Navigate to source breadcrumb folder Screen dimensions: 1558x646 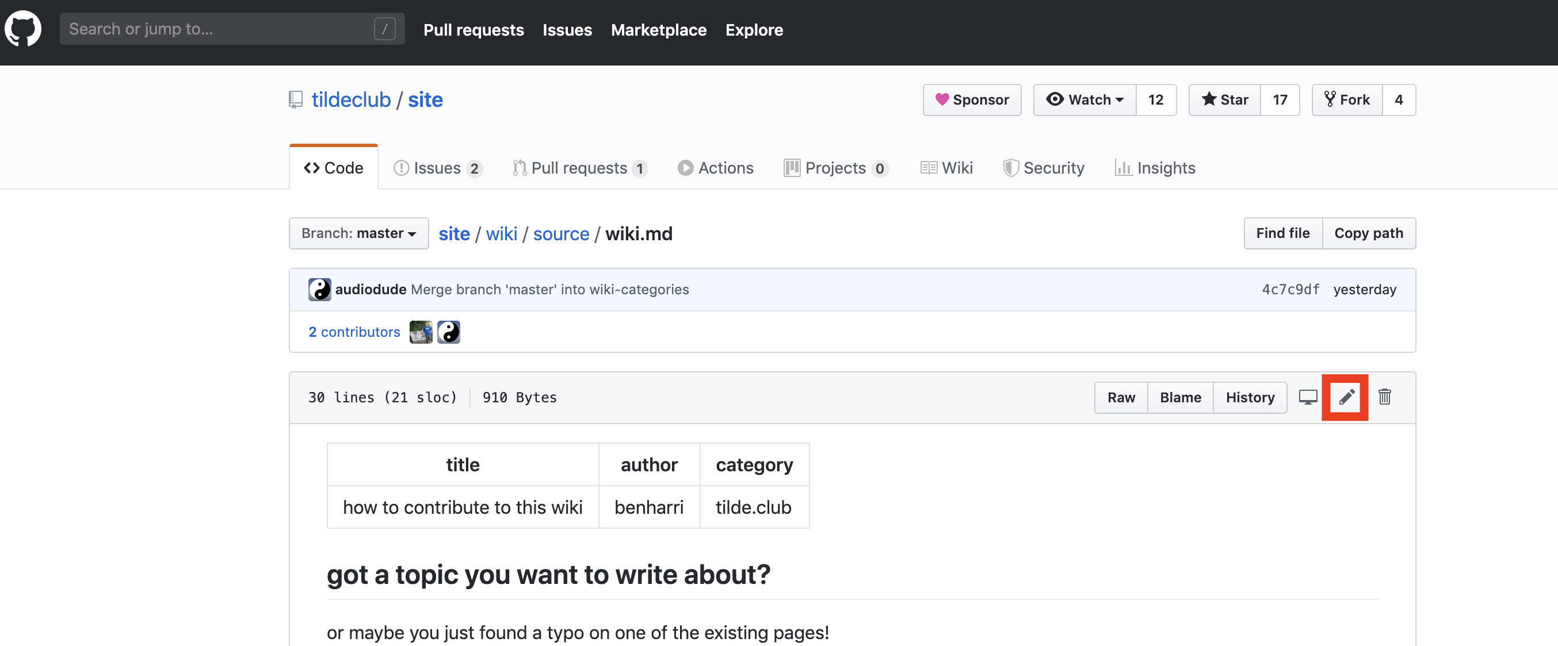click(x=561, y=234)
